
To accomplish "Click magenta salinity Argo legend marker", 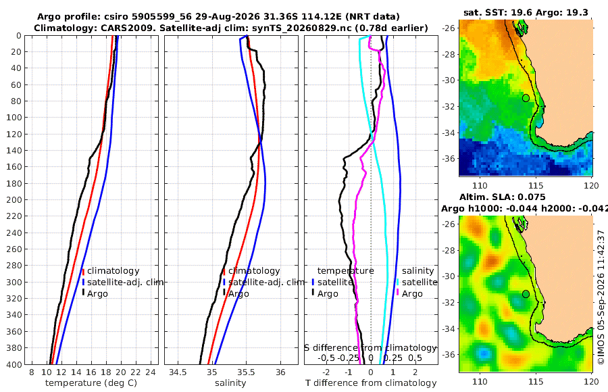I will pos(397,293).
